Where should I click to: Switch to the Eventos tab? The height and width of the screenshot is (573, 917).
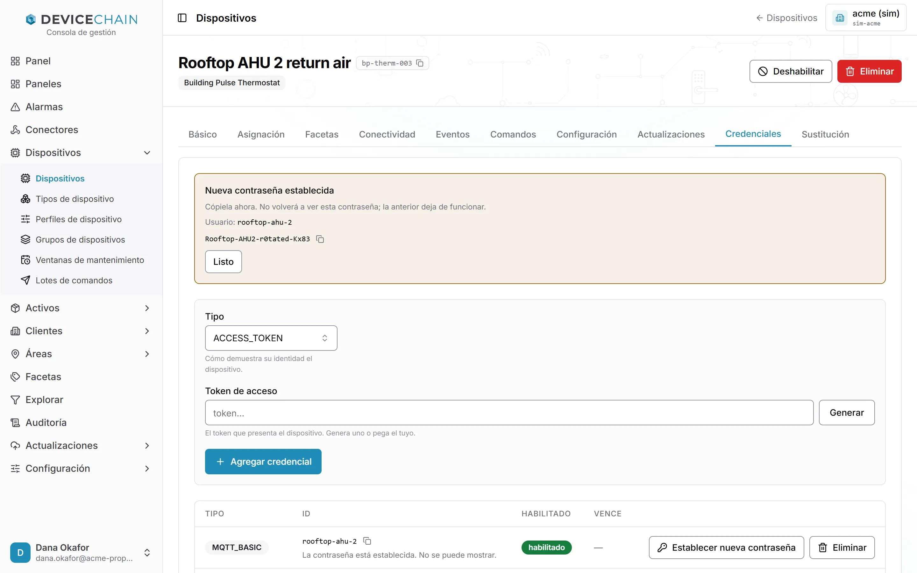coord(452,134)
